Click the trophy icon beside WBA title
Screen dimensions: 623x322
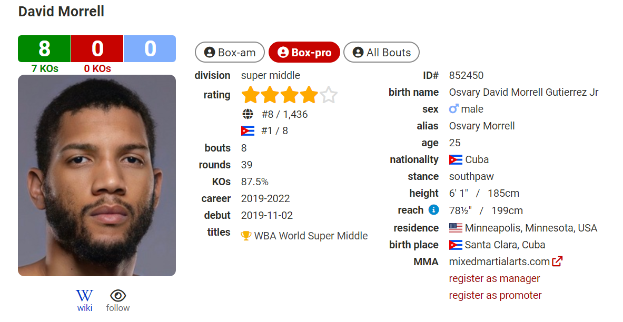(x=246, y=236)
